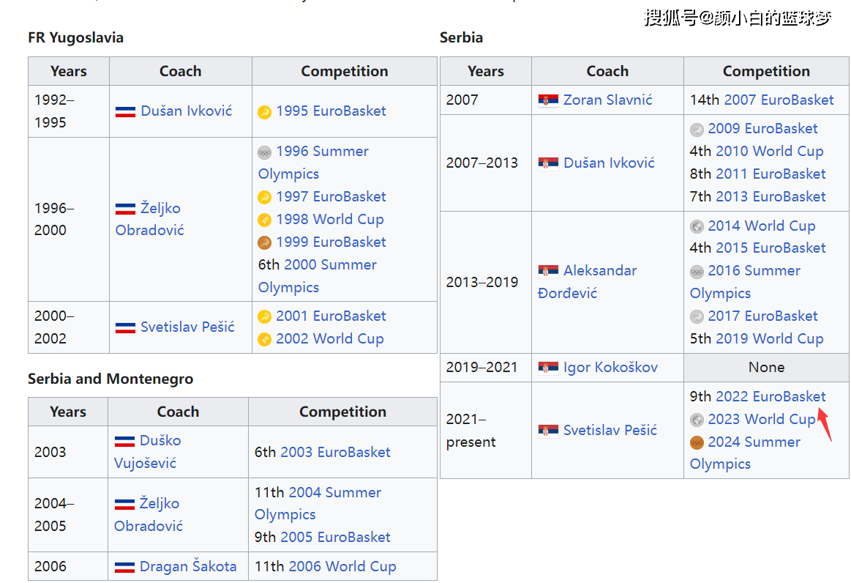Click the silver Olympic medal icon for 1996

tap(264, 152)
